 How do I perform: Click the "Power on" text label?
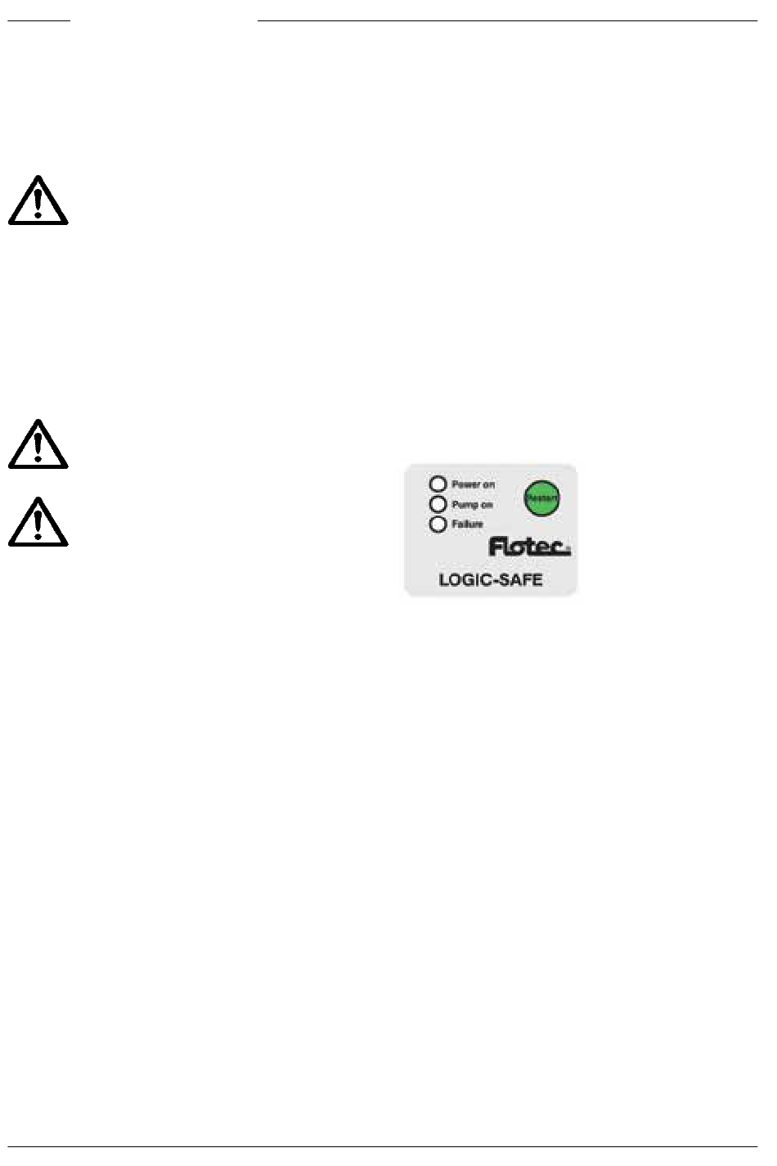click(473, 484)
